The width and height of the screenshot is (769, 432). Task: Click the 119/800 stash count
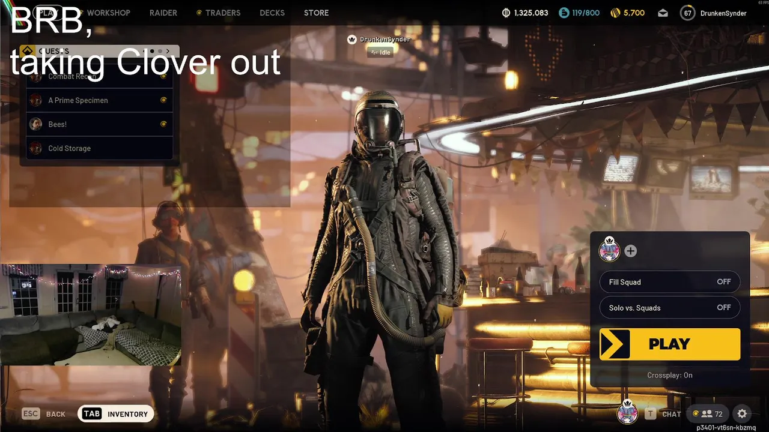pos(586,13)
